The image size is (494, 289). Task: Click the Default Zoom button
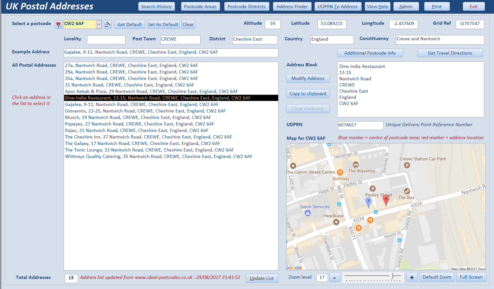click(x=437, y=277)
